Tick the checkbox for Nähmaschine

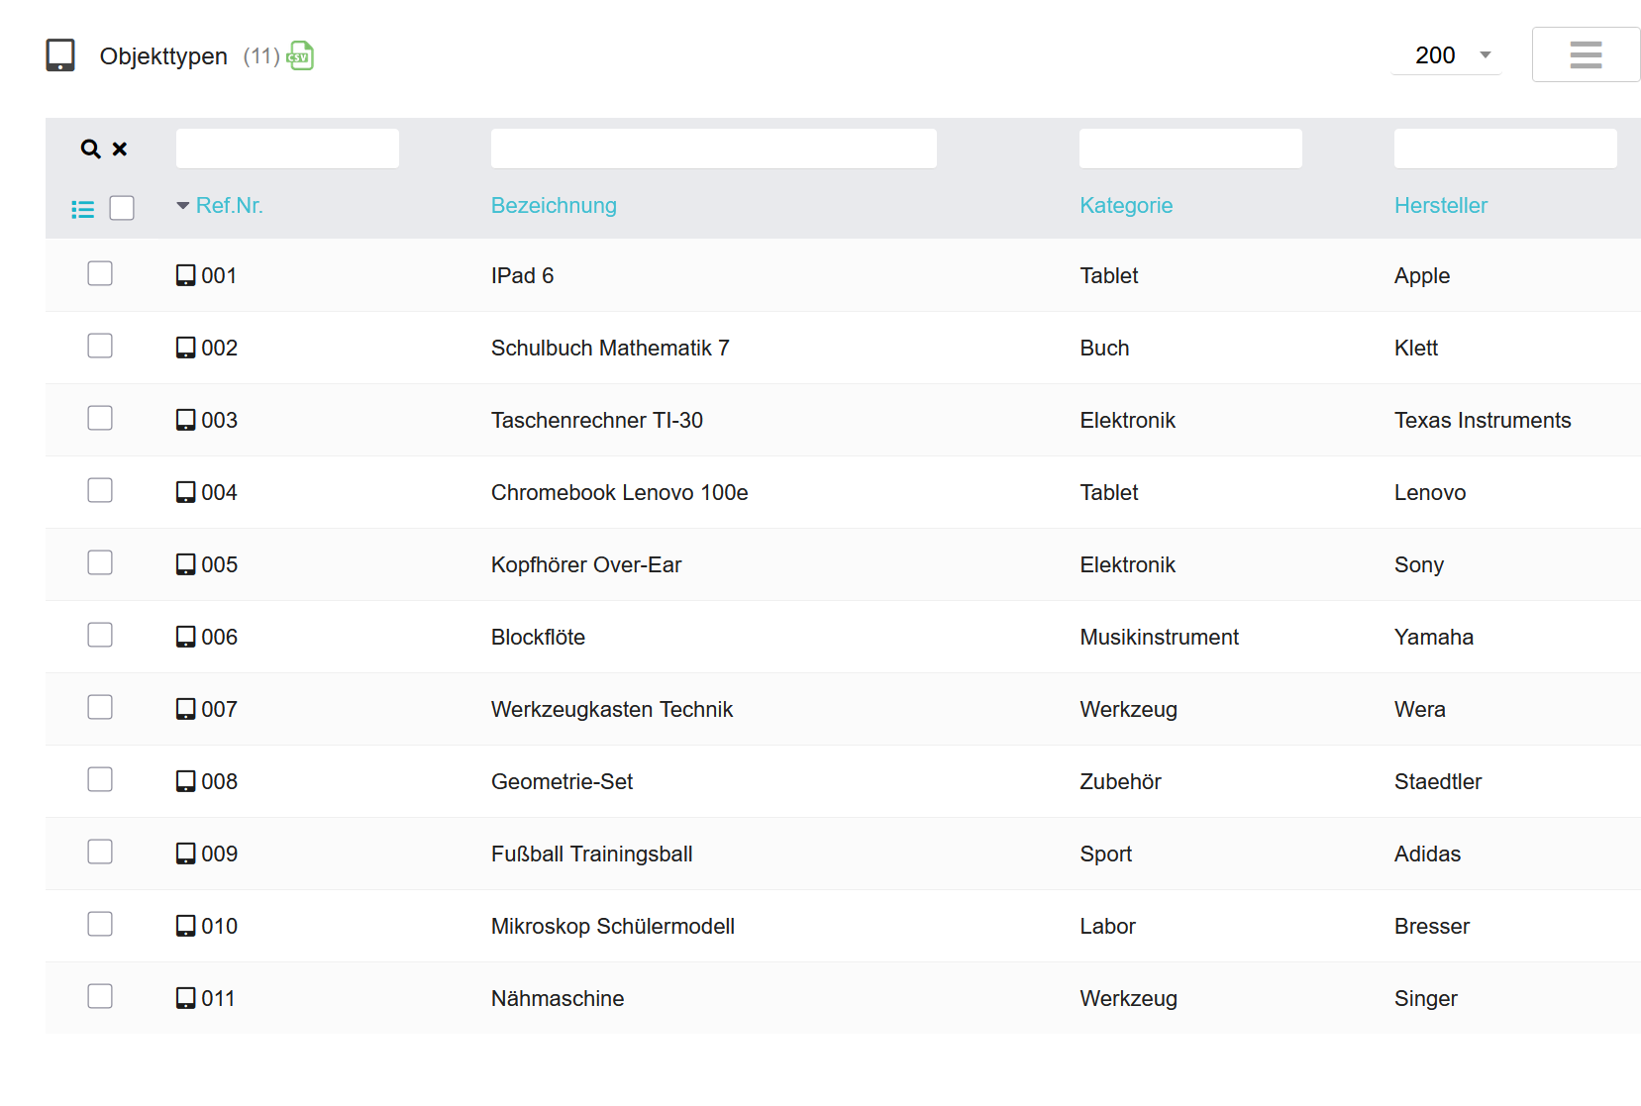click(x=100, y=996)
